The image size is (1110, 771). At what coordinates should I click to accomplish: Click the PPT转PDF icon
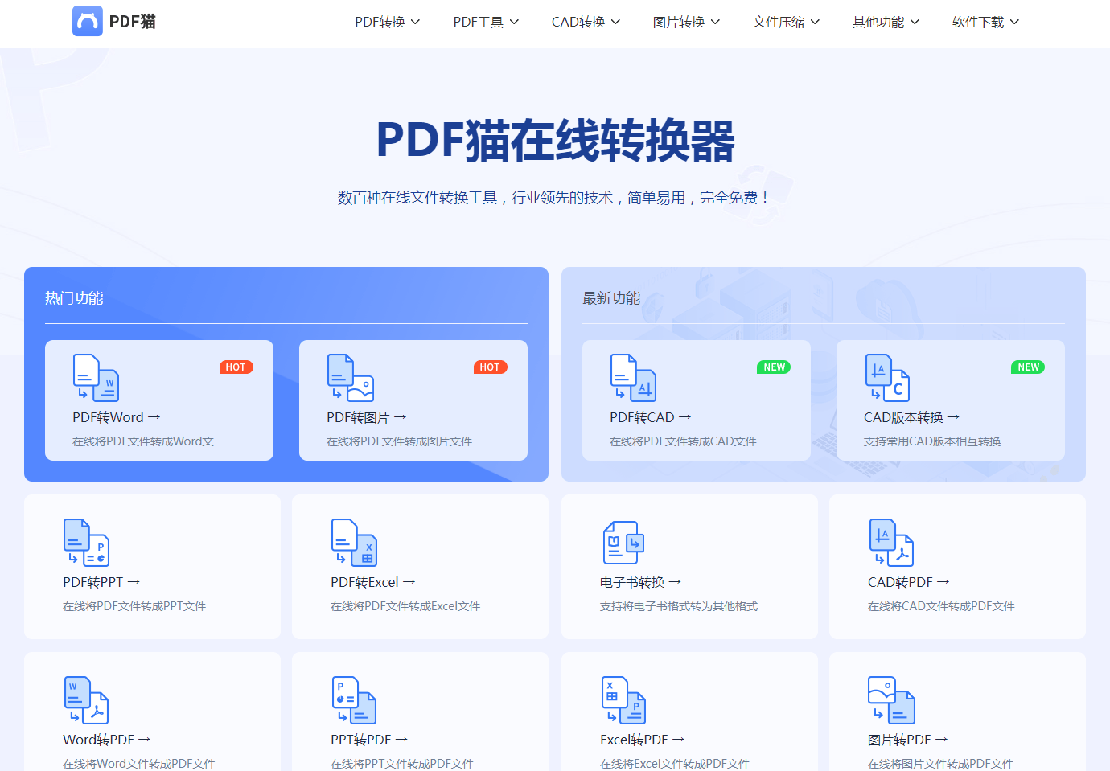354,700
